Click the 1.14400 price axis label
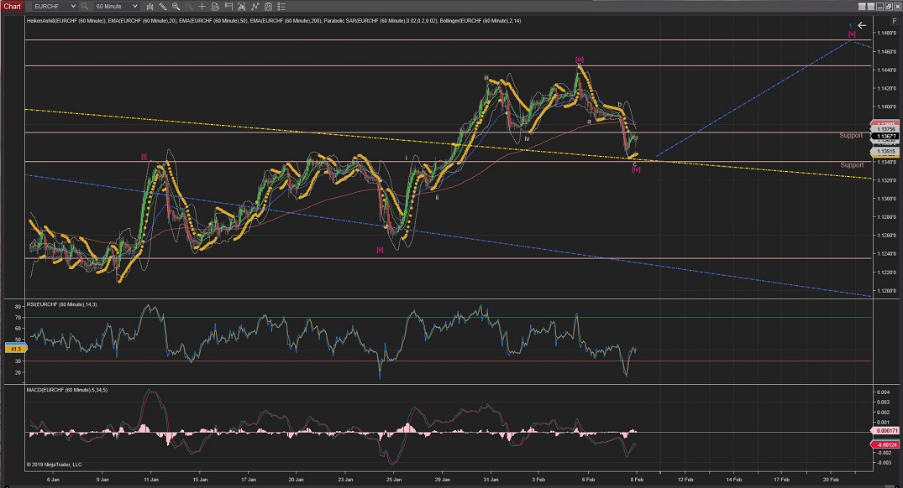The height and width of the screenshot is (488, 903). coord(887,70)
